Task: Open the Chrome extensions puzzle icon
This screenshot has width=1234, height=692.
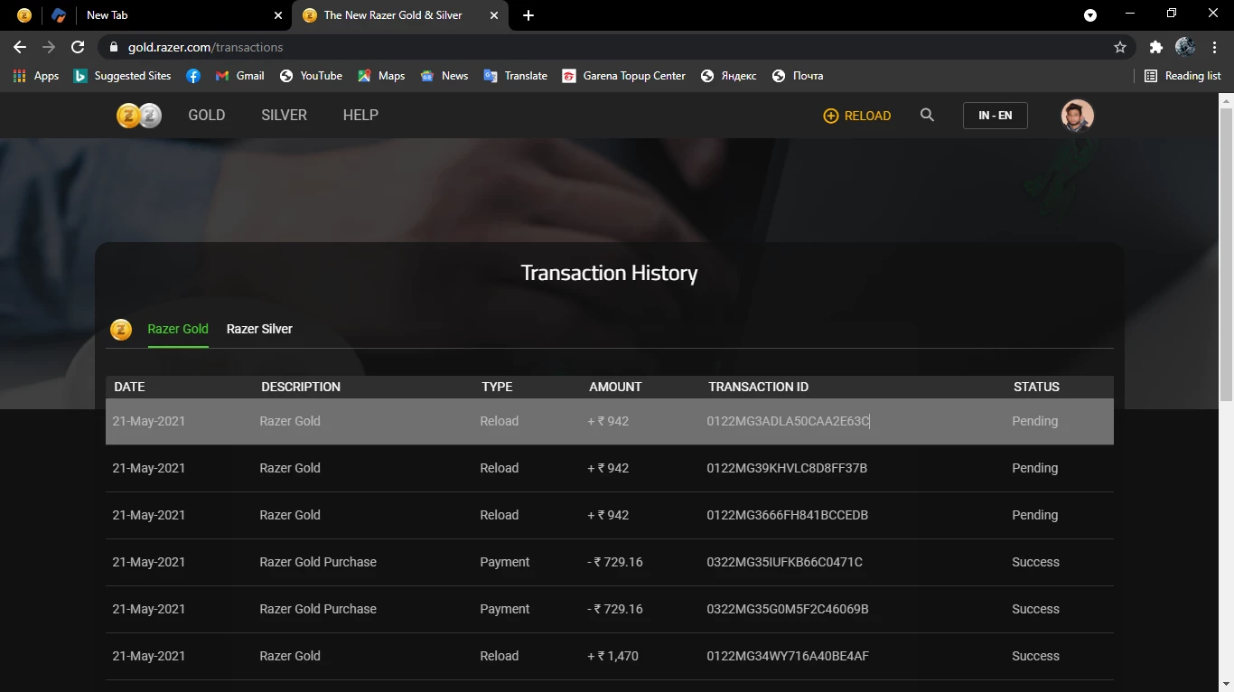Action: click(1155, 47)
